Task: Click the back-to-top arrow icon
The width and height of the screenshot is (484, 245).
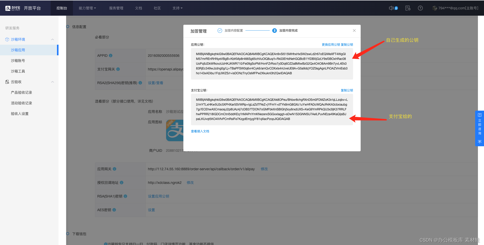Action: pyautogui.click(x=480, y=142)
